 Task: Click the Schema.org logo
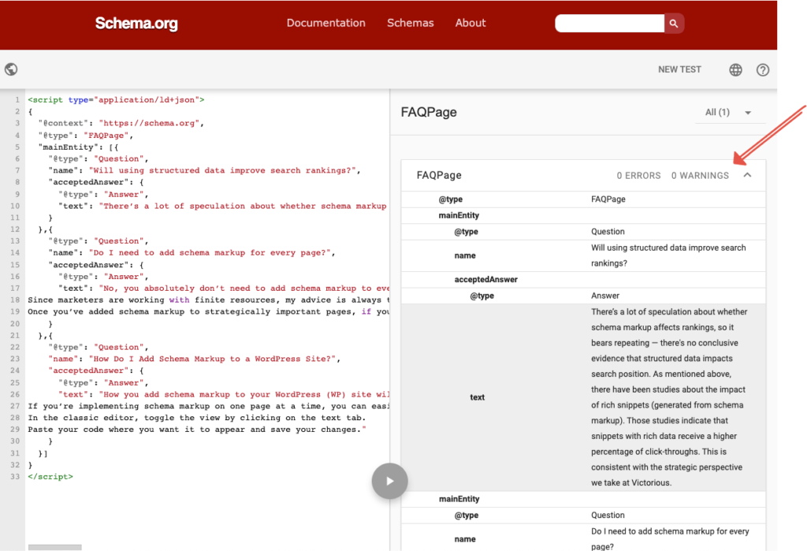(x=136, y=24)
